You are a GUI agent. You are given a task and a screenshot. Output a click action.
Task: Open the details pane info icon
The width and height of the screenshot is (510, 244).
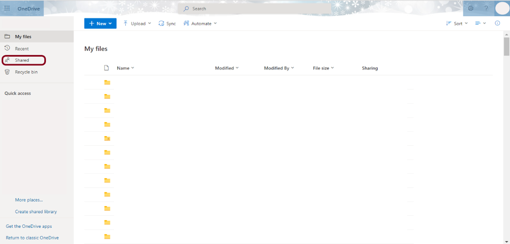[x=497, y=23]
